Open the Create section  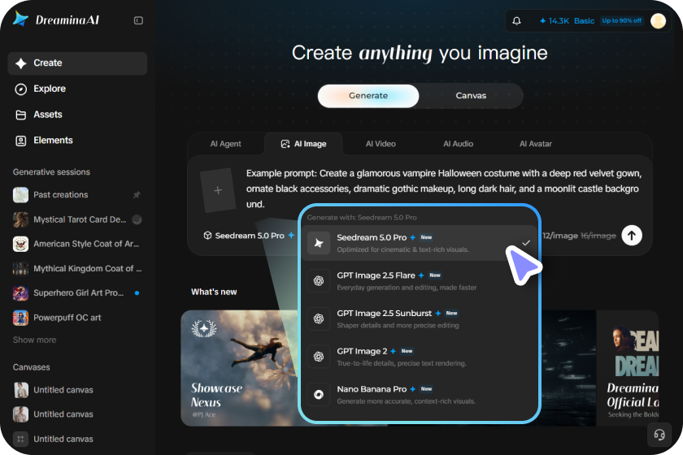[77, 63]
